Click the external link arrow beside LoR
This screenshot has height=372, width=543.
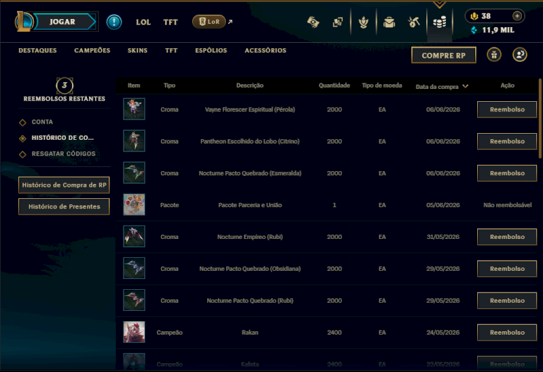tap(230, 22)
